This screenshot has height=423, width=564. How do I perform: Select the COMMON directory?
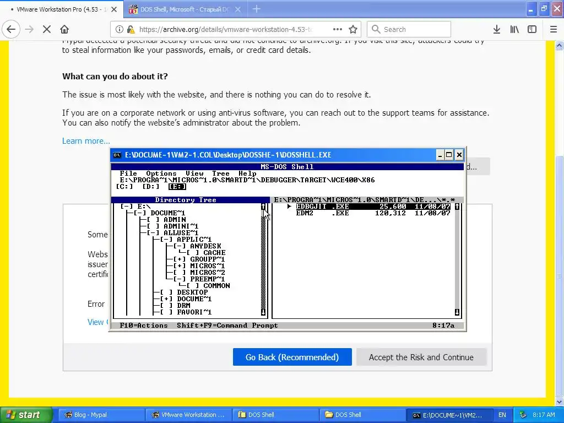coord(216,286)
